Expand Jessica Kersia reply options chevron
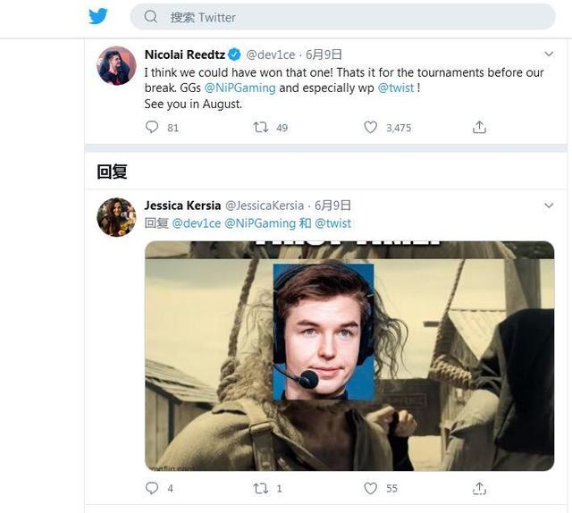This screenshot has height=513, width=572. tap(549, 206)
